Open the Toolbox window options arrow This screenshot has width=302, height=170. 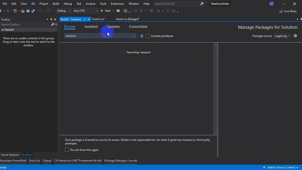pos(47,19)
